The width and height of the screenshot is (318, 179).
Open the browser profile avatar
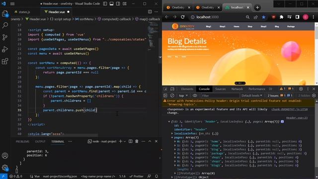click(306, 17)
